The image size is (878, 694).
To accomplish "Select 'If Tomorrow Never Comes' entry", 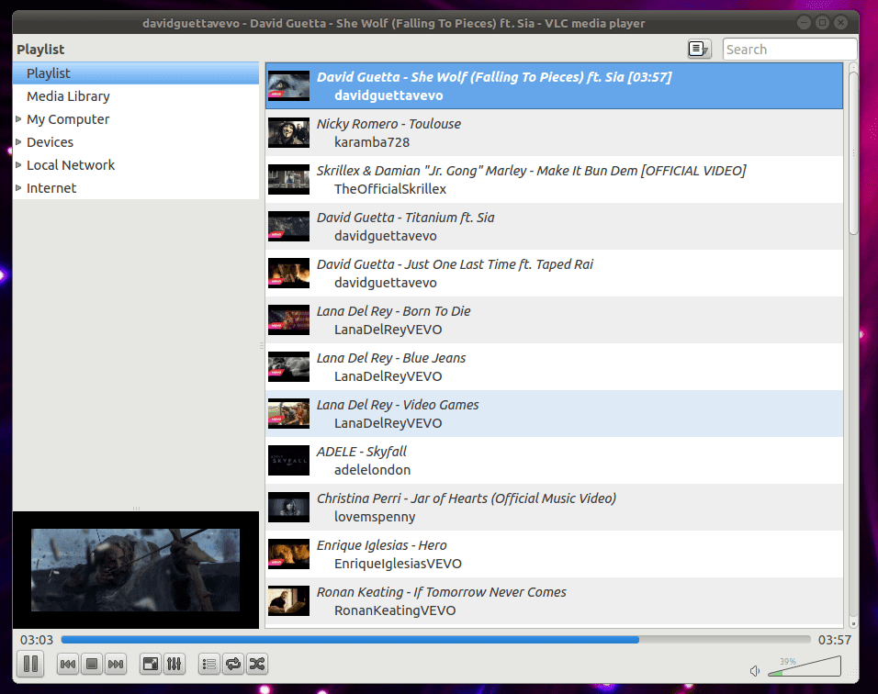I will (555, 601).
